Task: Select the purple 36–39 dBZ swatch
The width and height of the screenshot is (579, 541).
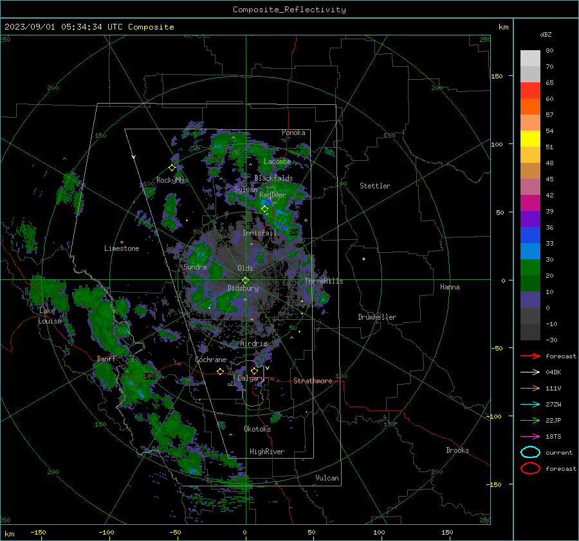Action: 530,219
